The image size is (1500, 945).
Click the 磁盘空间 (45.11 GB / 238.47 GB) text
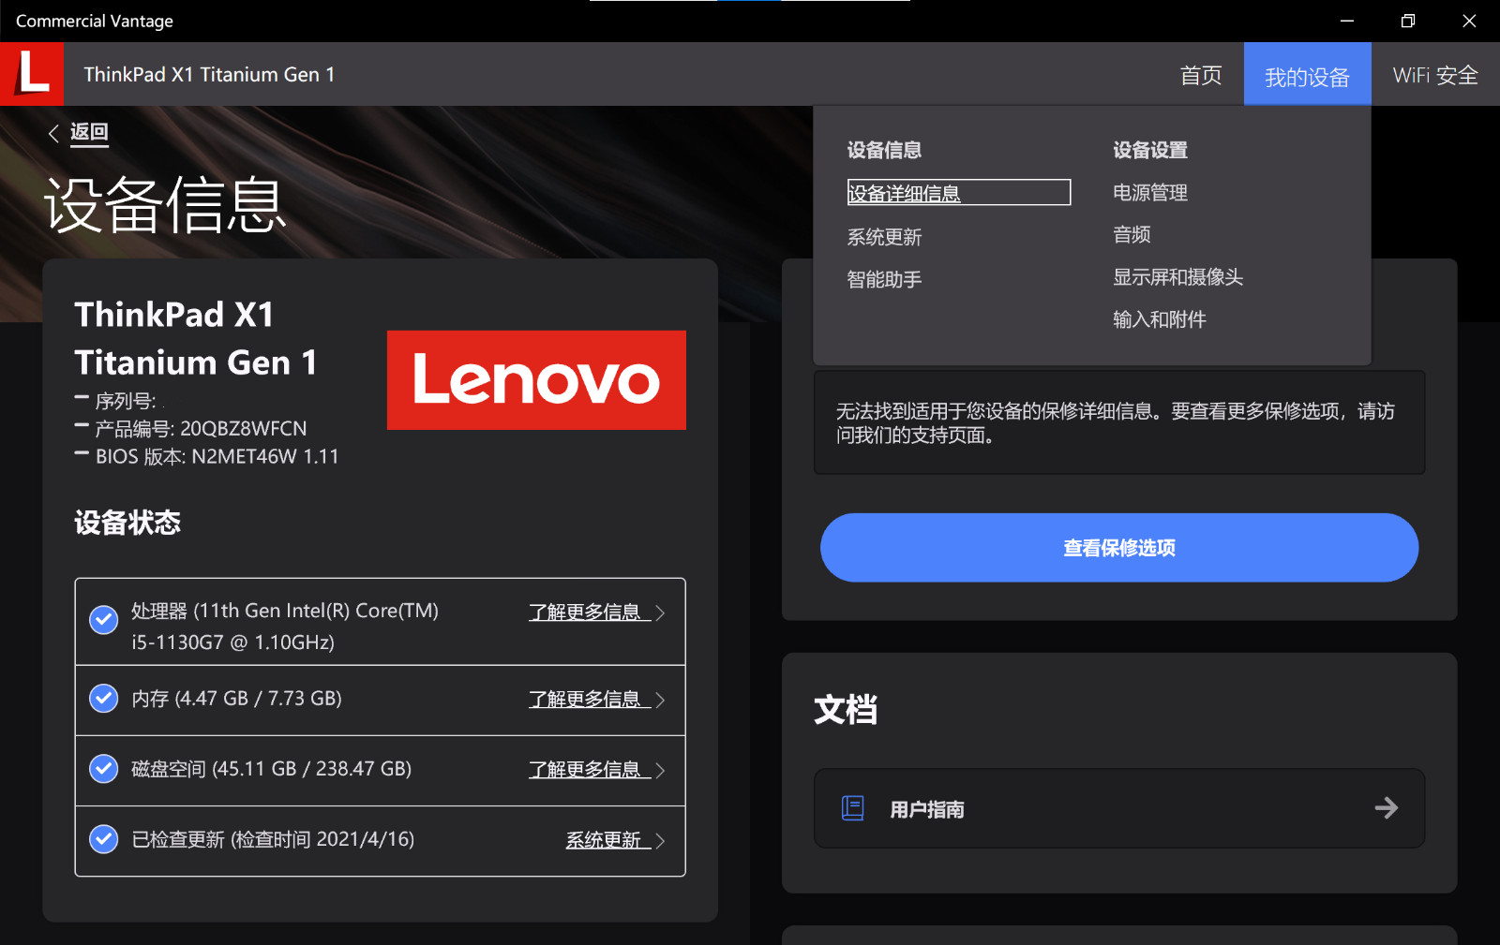pos(271,769)
